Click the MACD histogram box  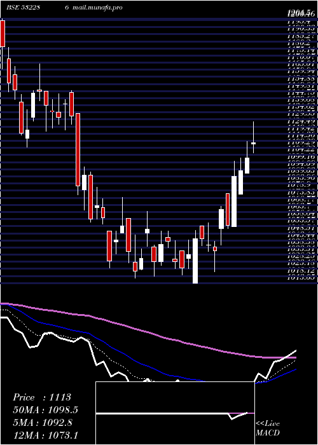pos(175,413)
